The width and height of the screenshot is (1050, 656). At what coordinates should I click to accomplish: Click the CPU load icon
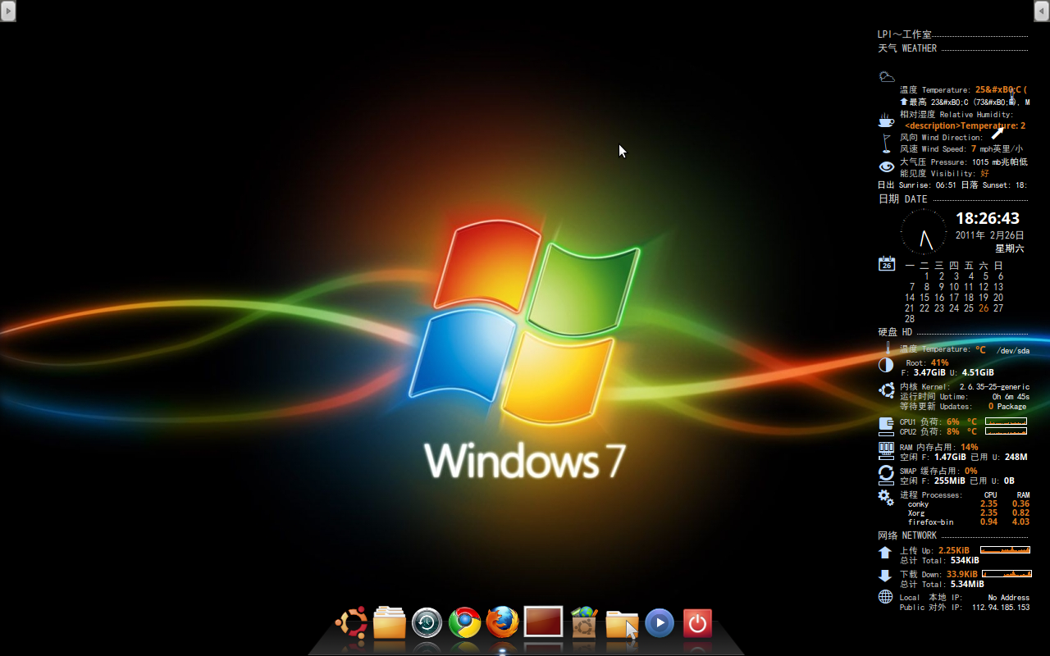(x=886, y=425)
